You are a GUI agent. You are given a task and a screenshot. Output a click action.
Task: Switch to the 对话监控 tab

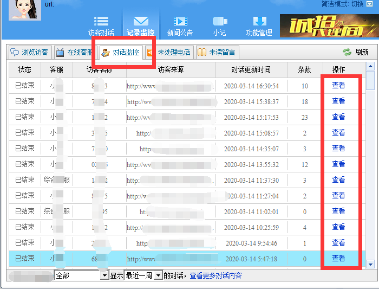(121, 52)
